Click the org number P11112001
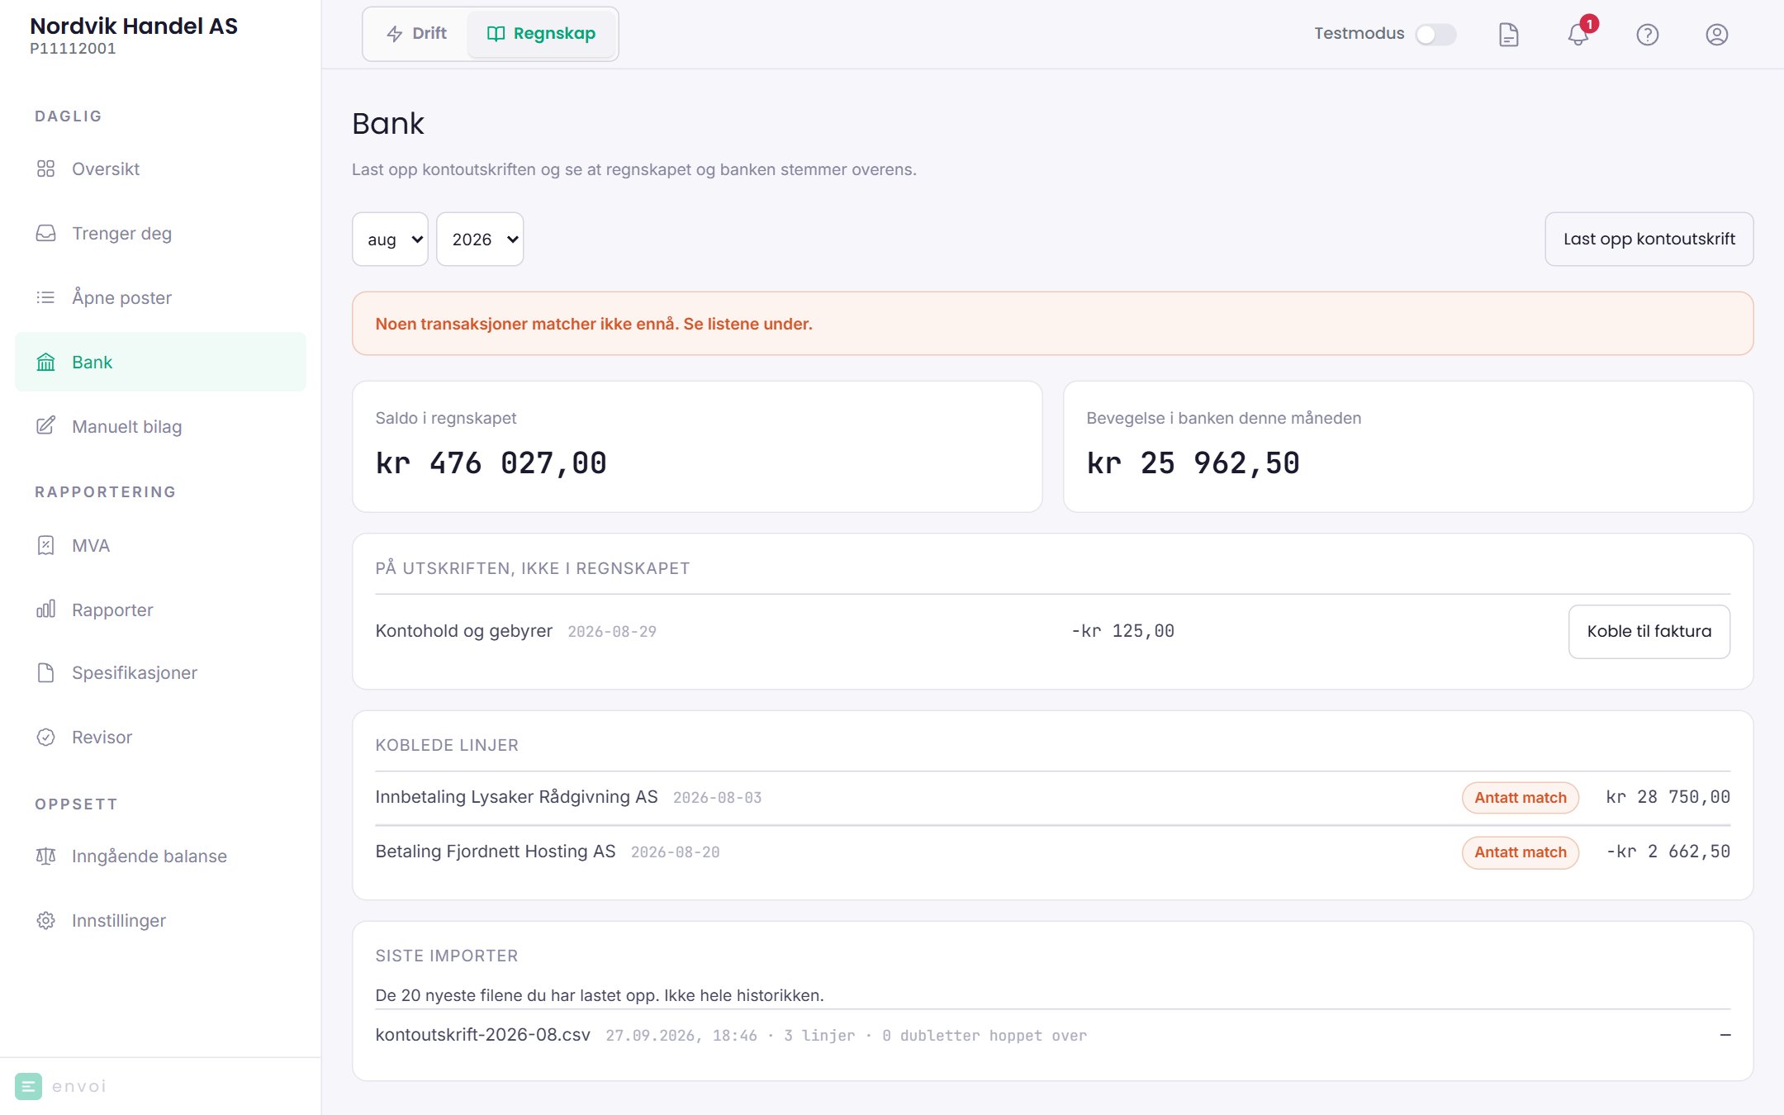The width and height of the screenshot is (1784, 1115). tap(73, 49)
